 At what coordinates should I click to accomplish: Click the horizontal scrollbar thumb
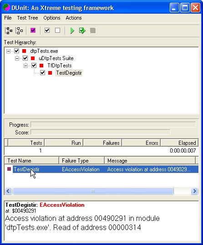93,191
